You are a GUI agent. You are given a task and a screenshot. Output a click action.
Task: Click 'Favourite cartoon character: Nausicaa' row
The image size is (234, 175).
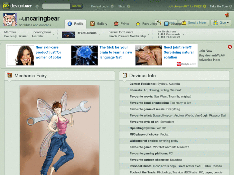click(174, 160)
